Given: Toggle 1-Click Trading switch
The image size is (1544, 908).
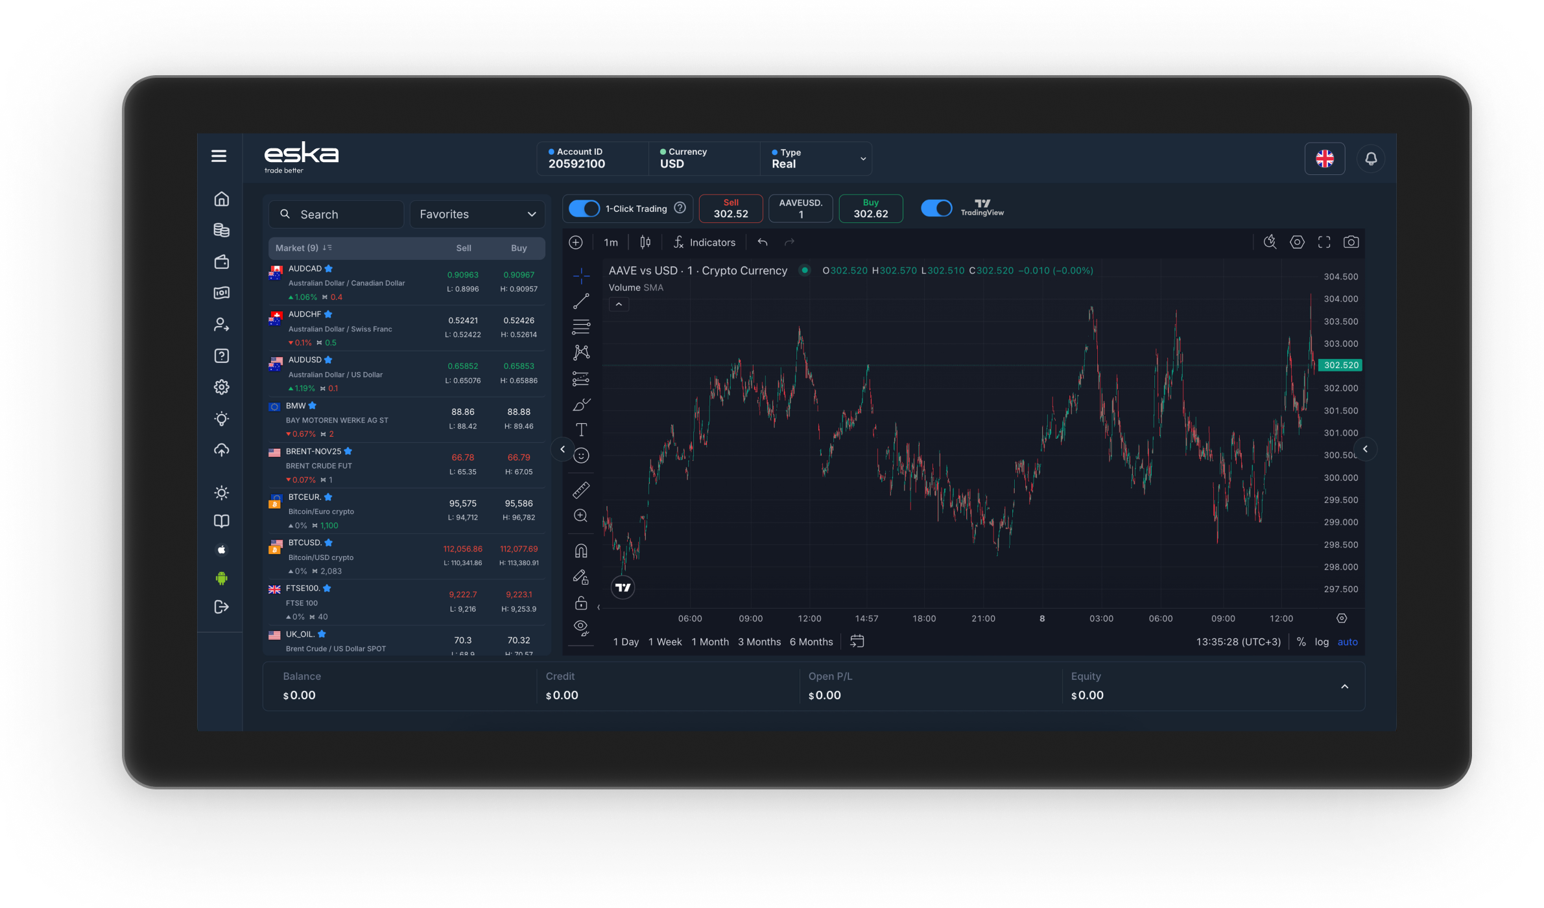Looking at the screenshot, I should click(584, 209).
